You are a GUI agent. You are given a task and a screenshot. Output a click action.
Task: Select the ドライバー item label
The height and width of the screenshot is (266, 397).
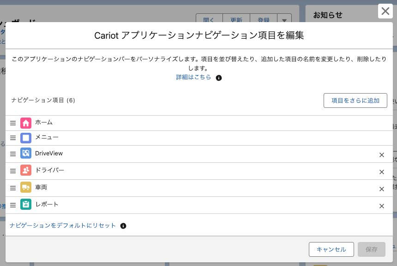point(50,170)
